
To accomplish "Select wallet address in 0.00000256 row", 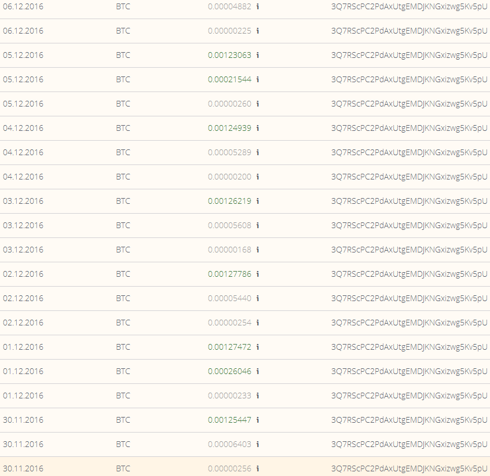I will 409,469.
